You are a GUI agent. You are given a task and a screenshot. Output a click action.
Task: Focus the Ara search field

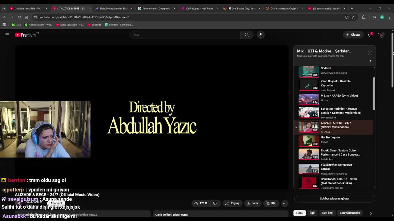[185, 35]
